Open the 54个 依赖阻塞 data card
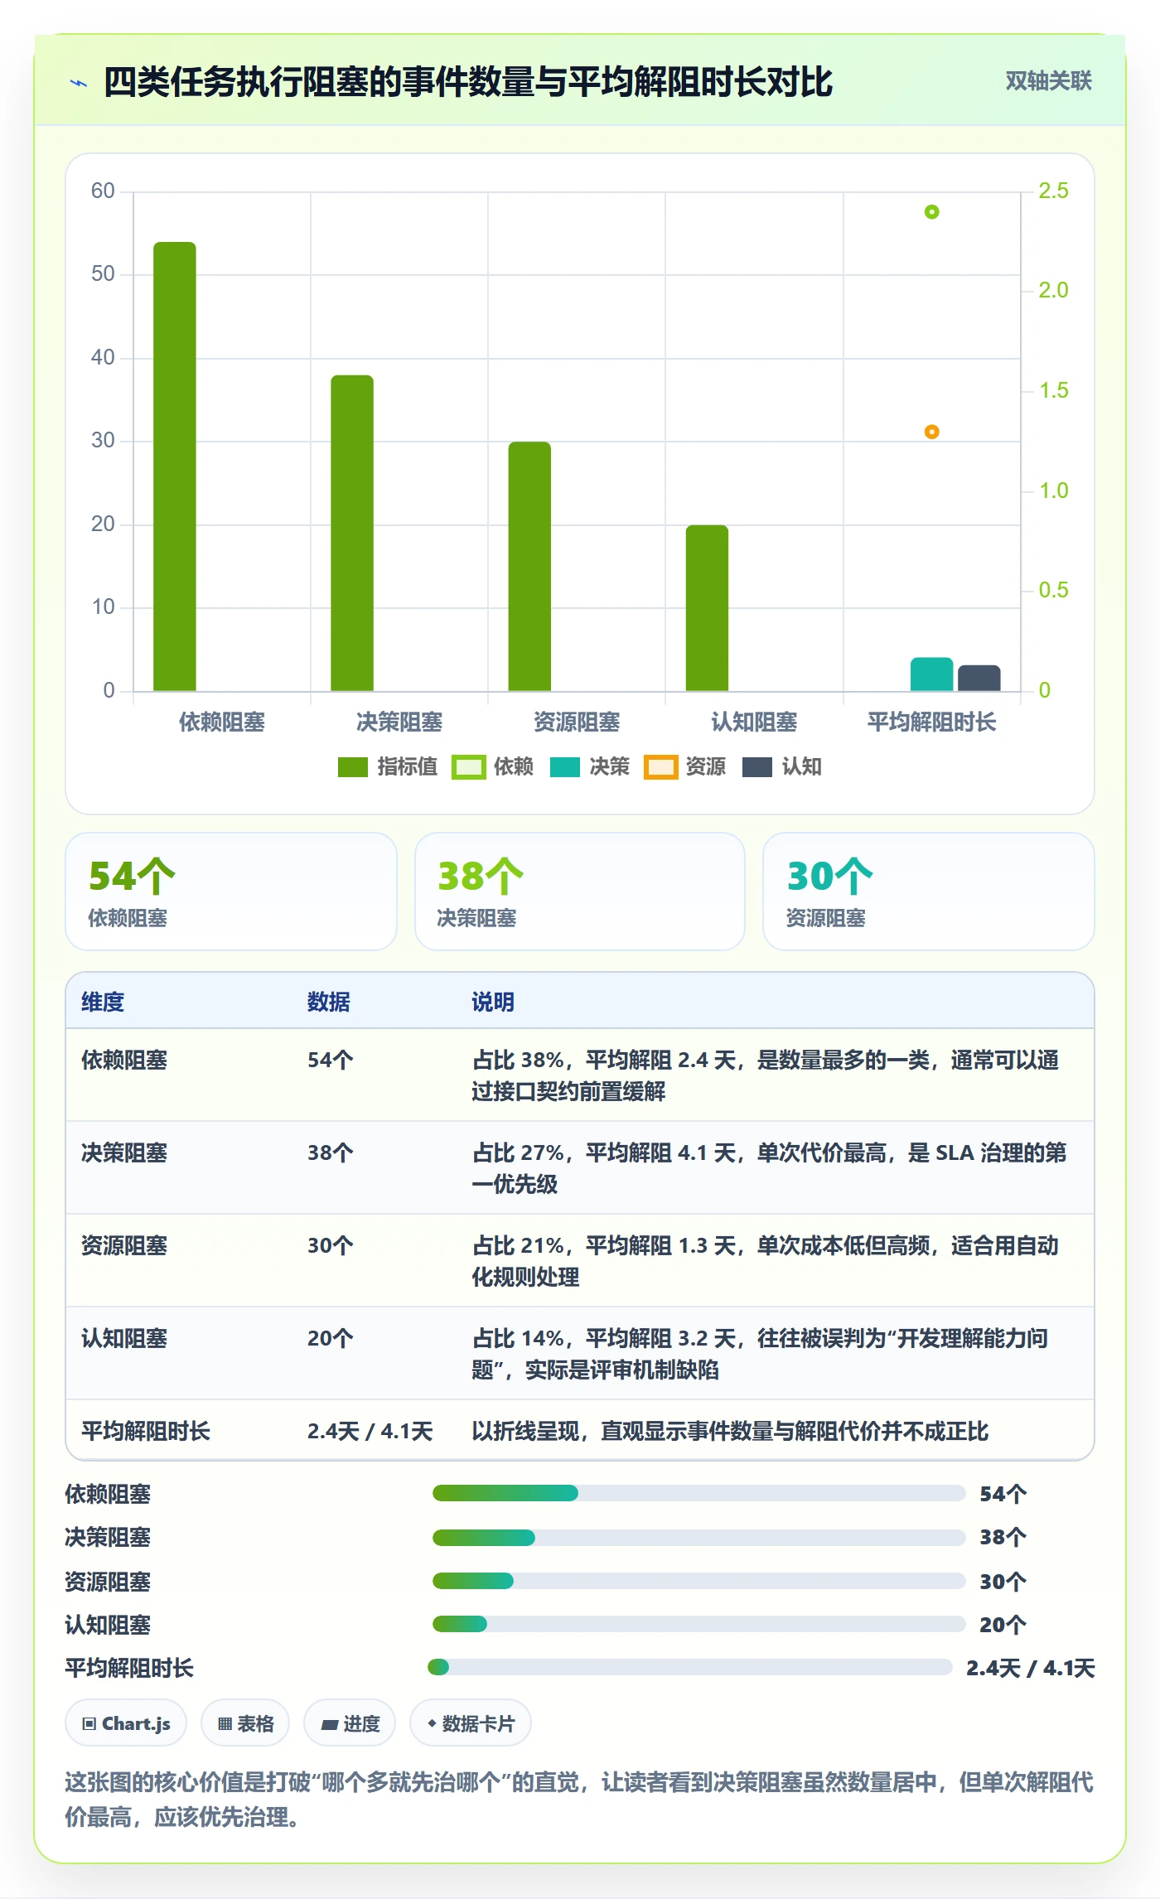 [231, 892]
